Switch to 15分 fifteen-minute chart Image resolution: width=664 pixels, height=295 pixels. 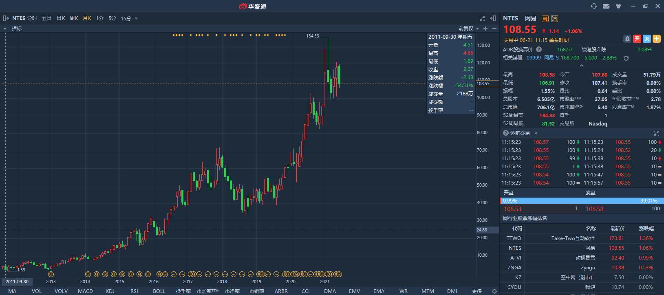[x=126, y=18]
